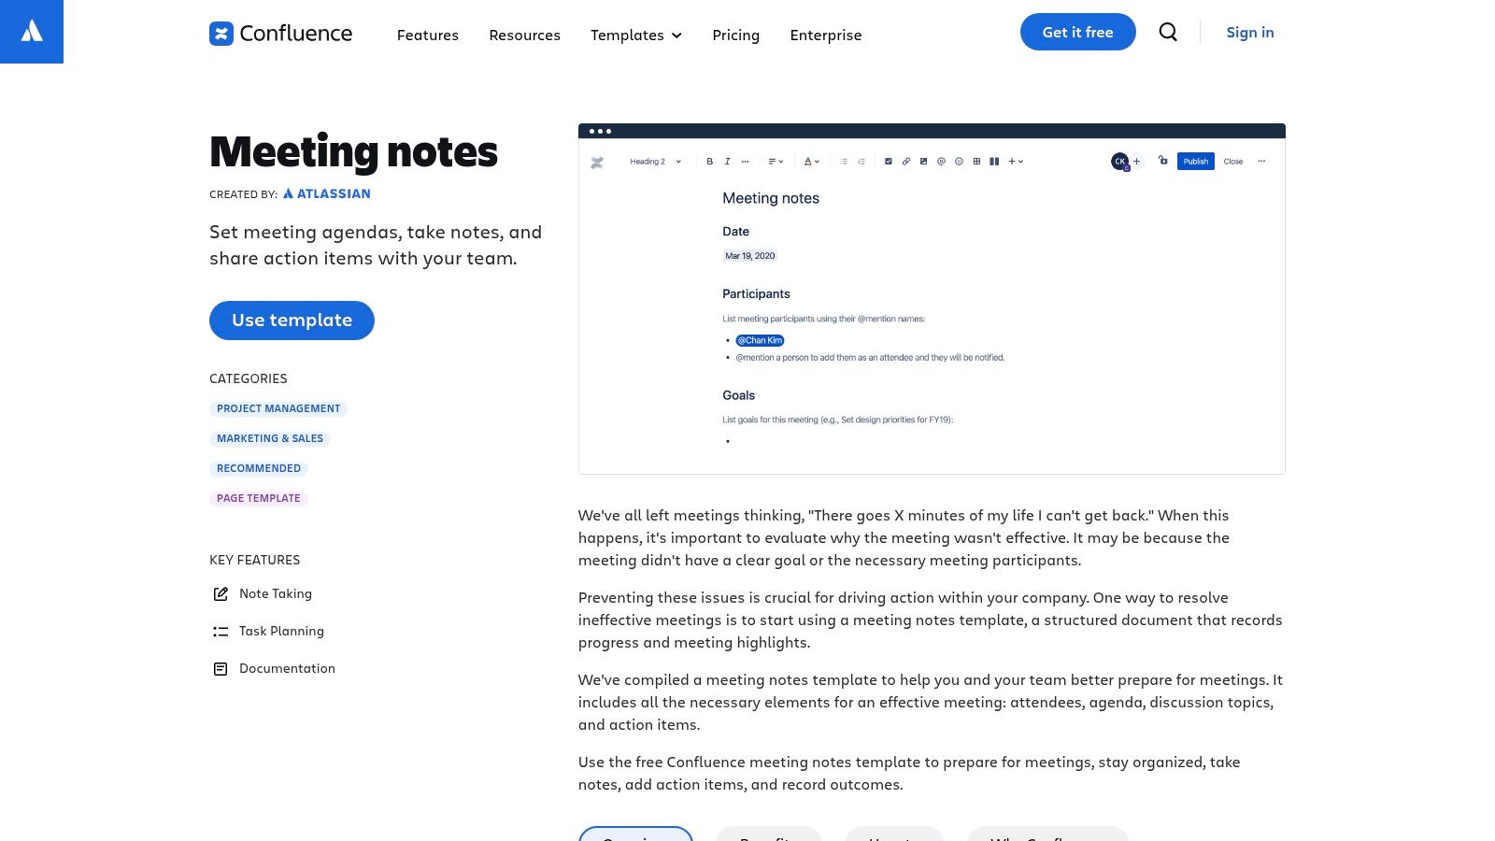The width and height of the screenshot is (1495, 841).
Task: Click the Use template button
Action: point(292,320)
